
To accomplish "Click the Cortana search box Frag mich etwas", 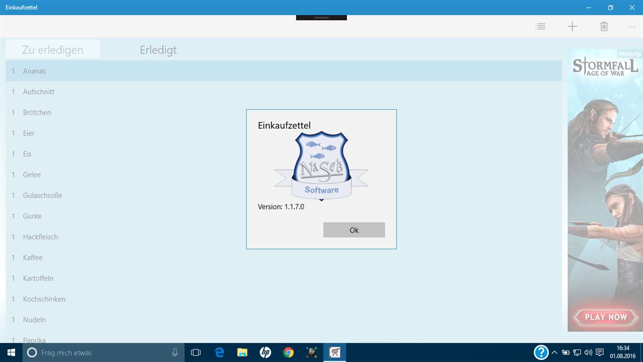I will click(x=103, y=353).
